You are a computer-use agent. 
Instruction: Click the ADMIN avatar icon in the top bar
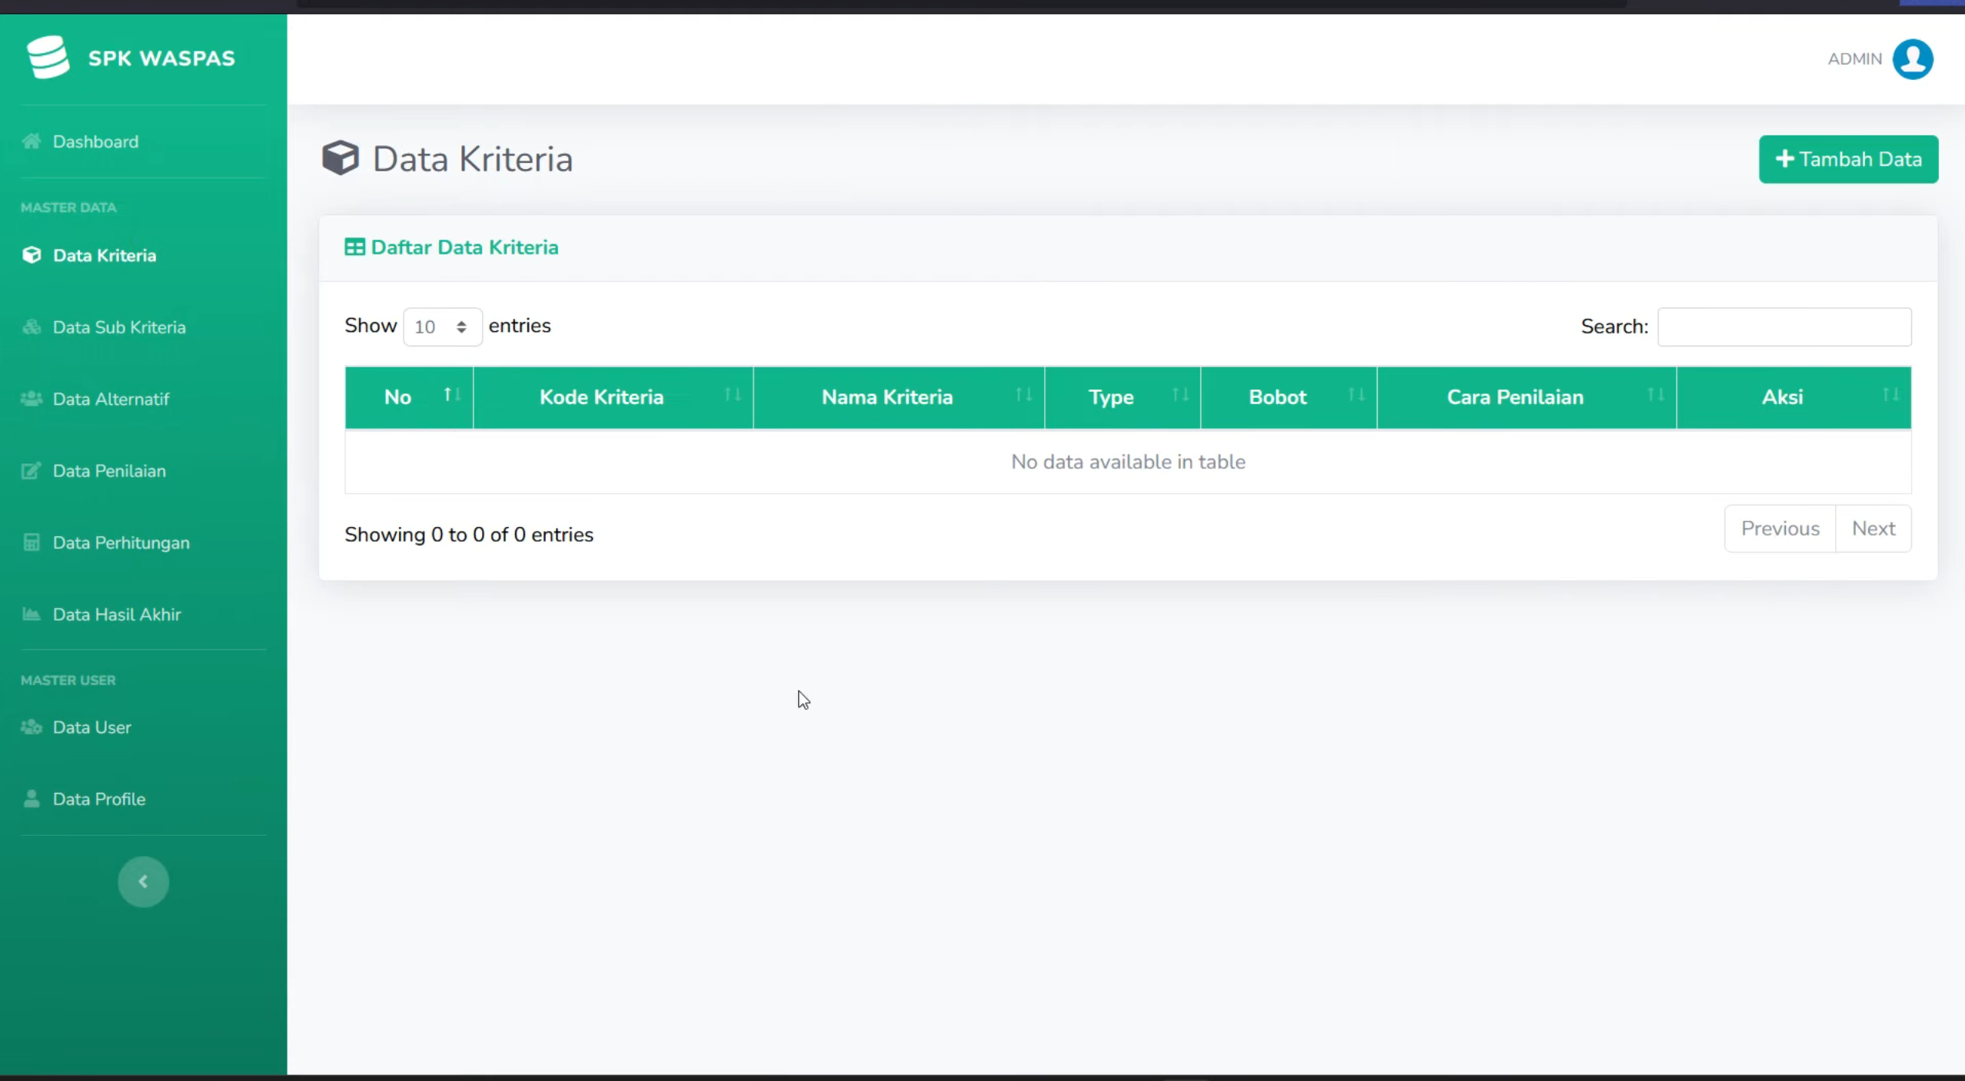coord(1913,59)
